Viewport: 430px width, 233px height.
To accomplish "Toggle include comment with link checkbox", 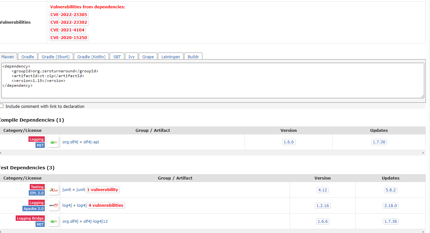I will click(2, 106).
